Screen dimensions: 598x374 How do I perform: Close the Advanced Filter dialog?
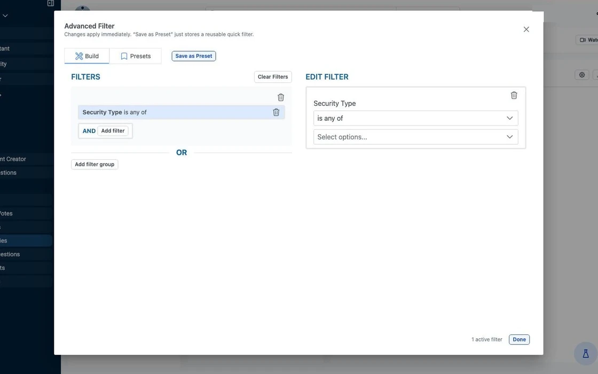point(526,29)
